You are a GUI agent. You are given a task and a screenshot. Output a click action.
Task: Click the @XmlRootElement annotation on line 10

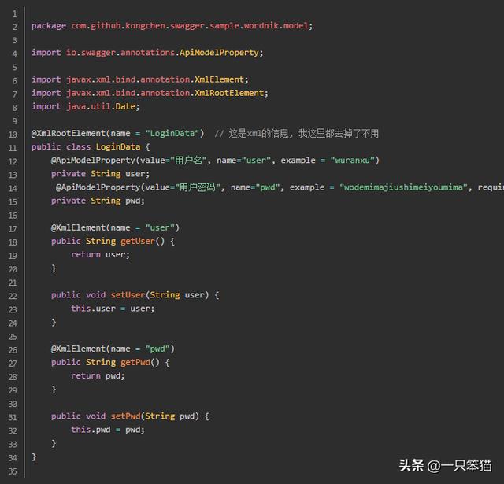117,134
